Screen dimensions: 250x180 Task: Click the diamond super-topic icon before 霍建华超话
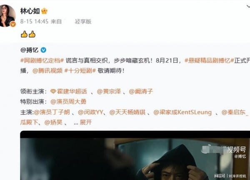53,91
